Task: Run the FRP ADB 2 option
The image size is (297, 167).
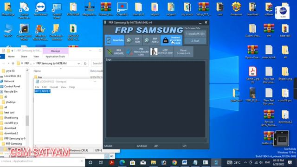Action: pos(151,40)
